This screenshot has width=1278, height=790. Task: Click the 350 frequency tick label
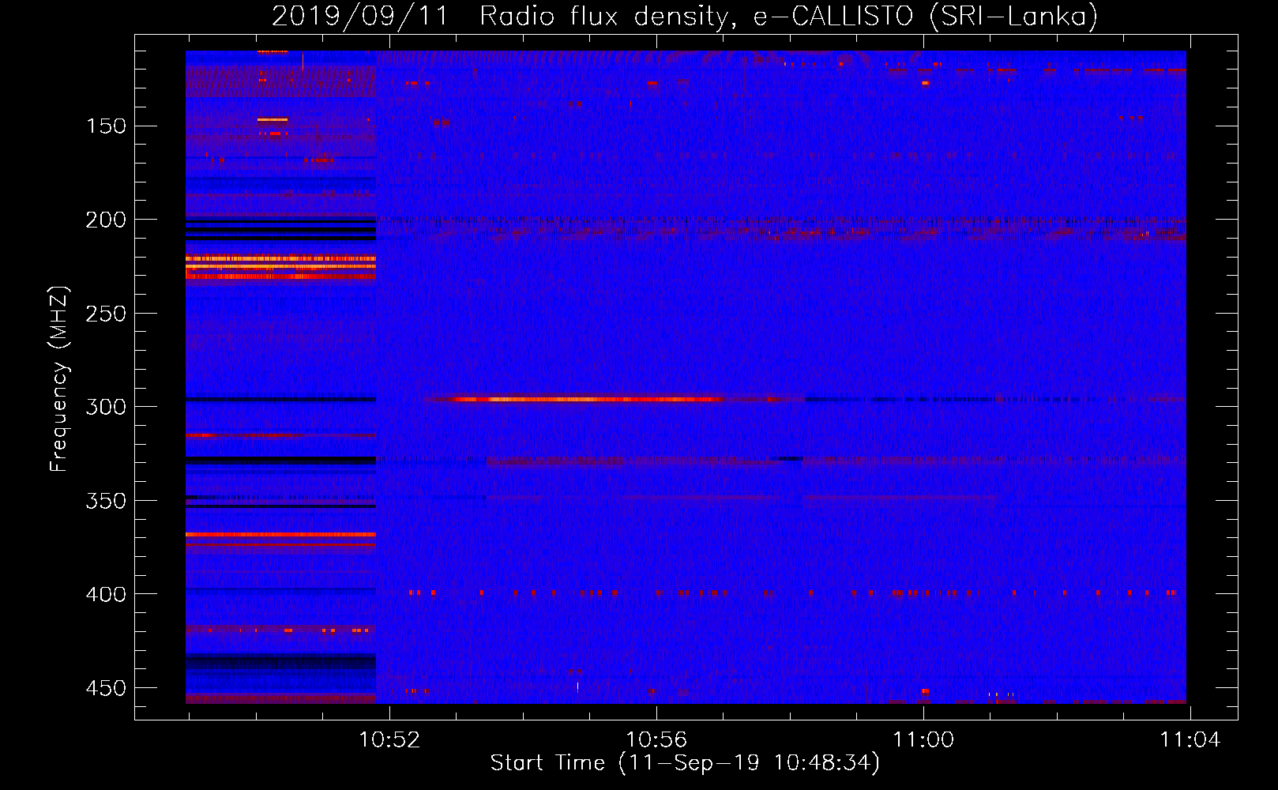click(x=106, y=501)
